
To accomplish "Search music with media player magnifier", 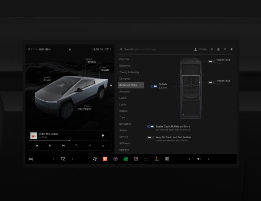I will point(76,145).
